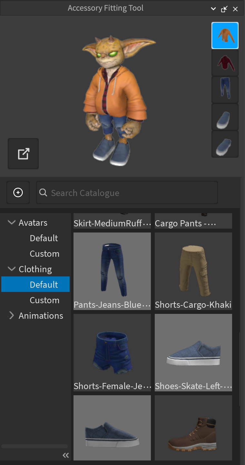The height and width of the screenshot is (465, 245).
Task: Select the last skate shoe equipped item
Action: click(225, 144)
